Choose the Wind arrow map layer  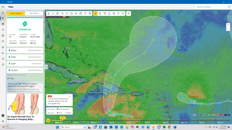[x=62, y=13]
